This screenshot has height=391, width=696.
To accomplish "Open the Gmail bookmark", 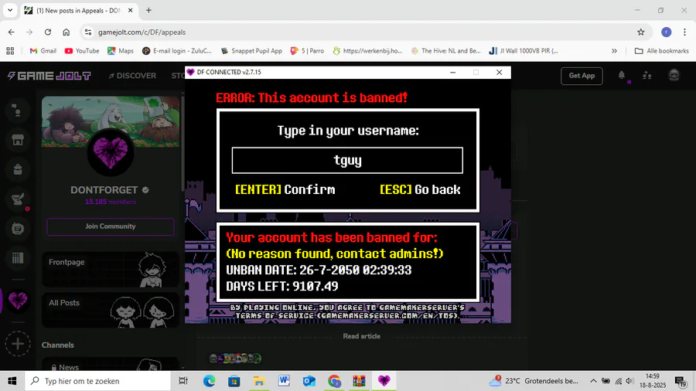I will [43, 51].
